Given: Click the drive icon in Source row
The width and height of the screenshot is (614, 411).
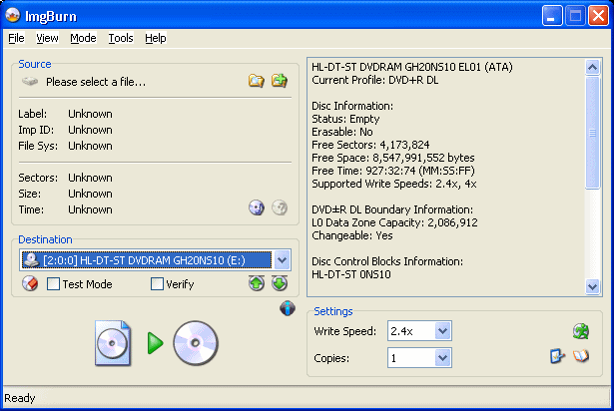Looking at the screenshot, I should click(x=30, y=82).
